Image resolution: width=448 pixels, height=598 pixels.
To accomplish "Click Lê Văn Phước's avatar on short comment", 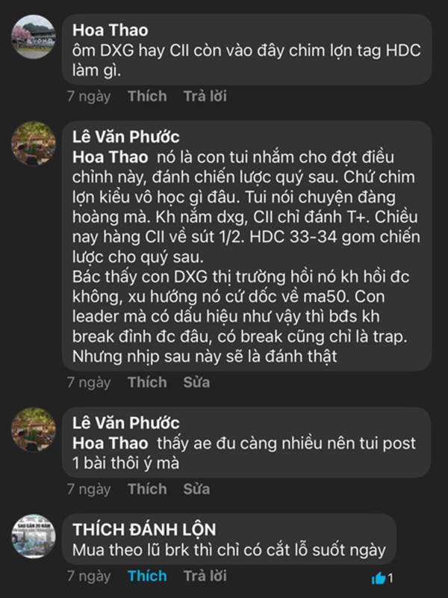I will pyautogui.click(x=34, y=429).
